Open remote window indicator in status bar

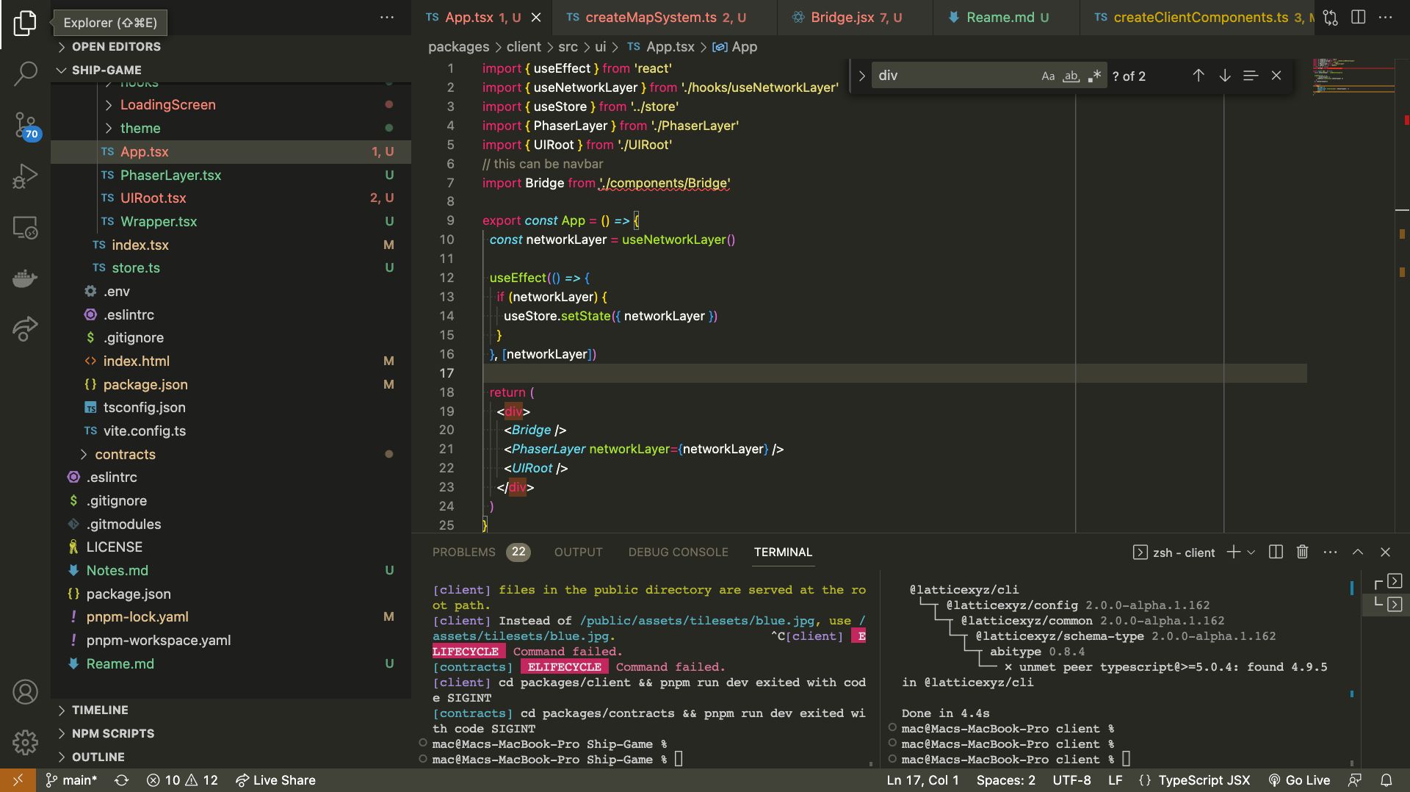click(18, 780)
